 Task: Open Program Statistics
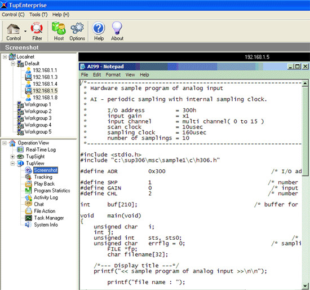coord(52,191)
